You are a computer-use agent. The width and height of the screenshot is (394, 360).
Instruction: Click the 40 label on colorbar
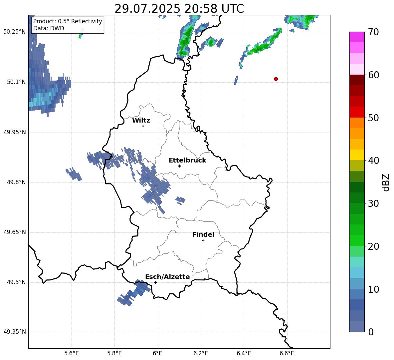click(x=373, y=161)
